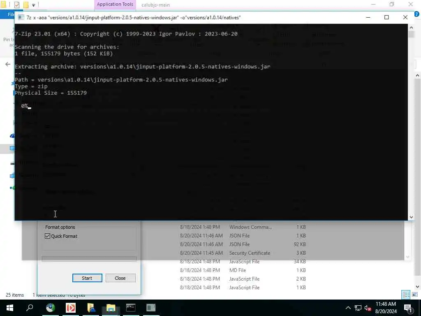
Task: Open Explorer help question mark icon
Action: (416, 14)
